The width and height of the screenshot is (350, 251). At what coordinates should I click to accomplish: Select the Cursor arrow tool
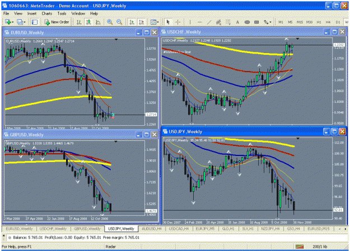(x=168, y=22)
